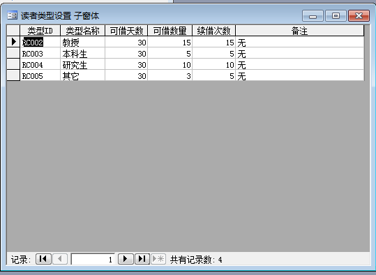Select the RC005 row selector
This screenshot has width=376, height=275.
click(13, 75)
